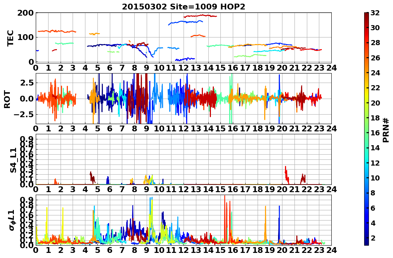Click dark red TEC trace near 190
The width and height of the screenshot is (393, 258).
click(x=200, y=16)
